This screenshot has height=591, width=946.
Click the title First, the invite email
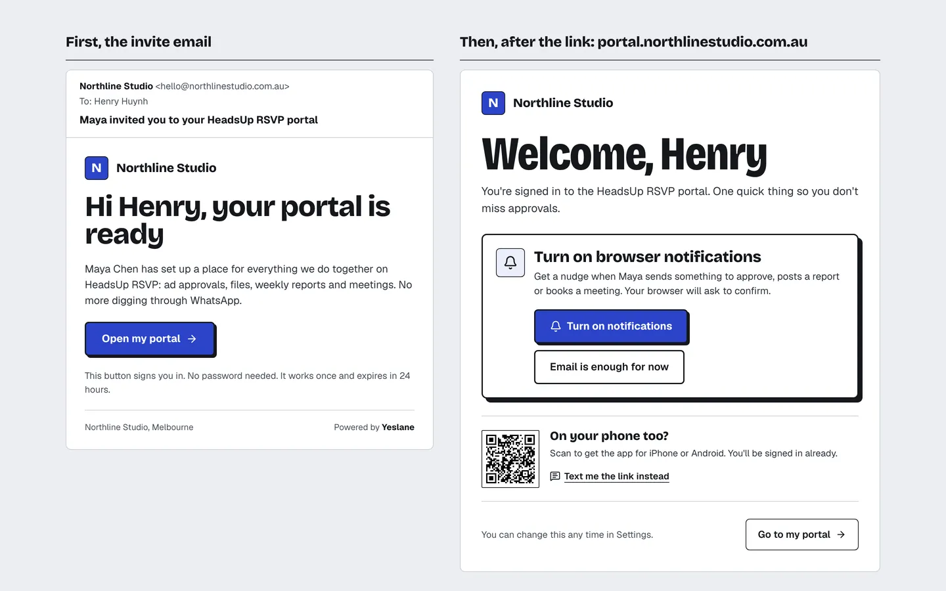(139, 42)
